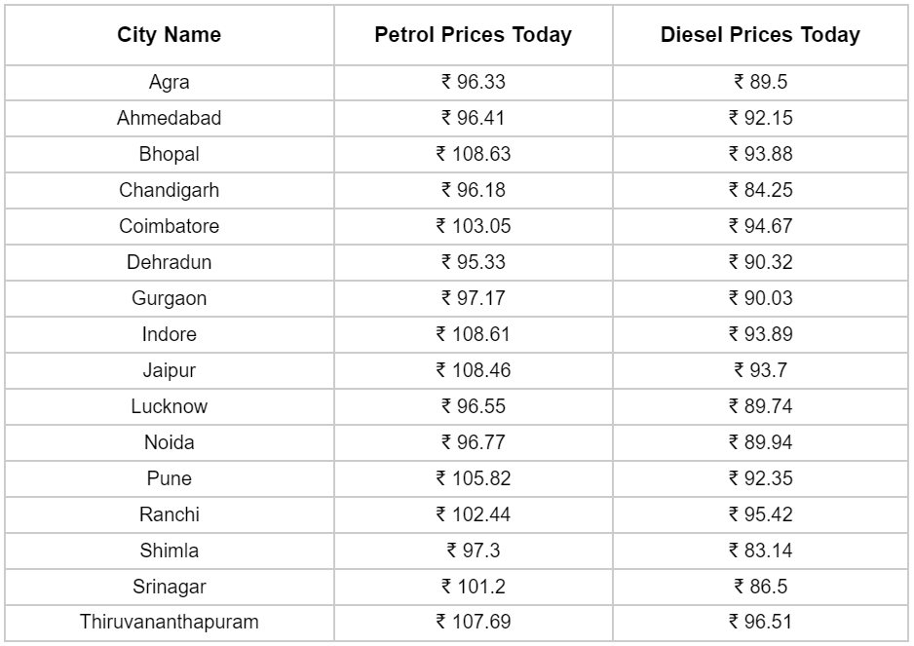914x646 pixels.
Task: Click Gurgaon diesel price ₹ 90.03
Action: click(x=760, y=298)
